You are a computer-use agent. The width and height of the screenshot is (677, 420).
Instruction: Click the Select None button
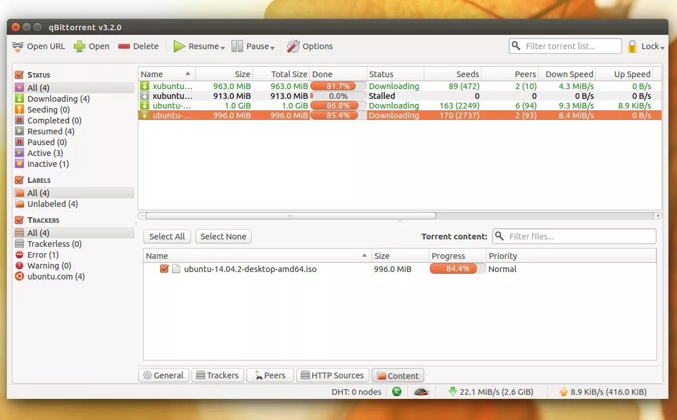[x=223, y=237]
